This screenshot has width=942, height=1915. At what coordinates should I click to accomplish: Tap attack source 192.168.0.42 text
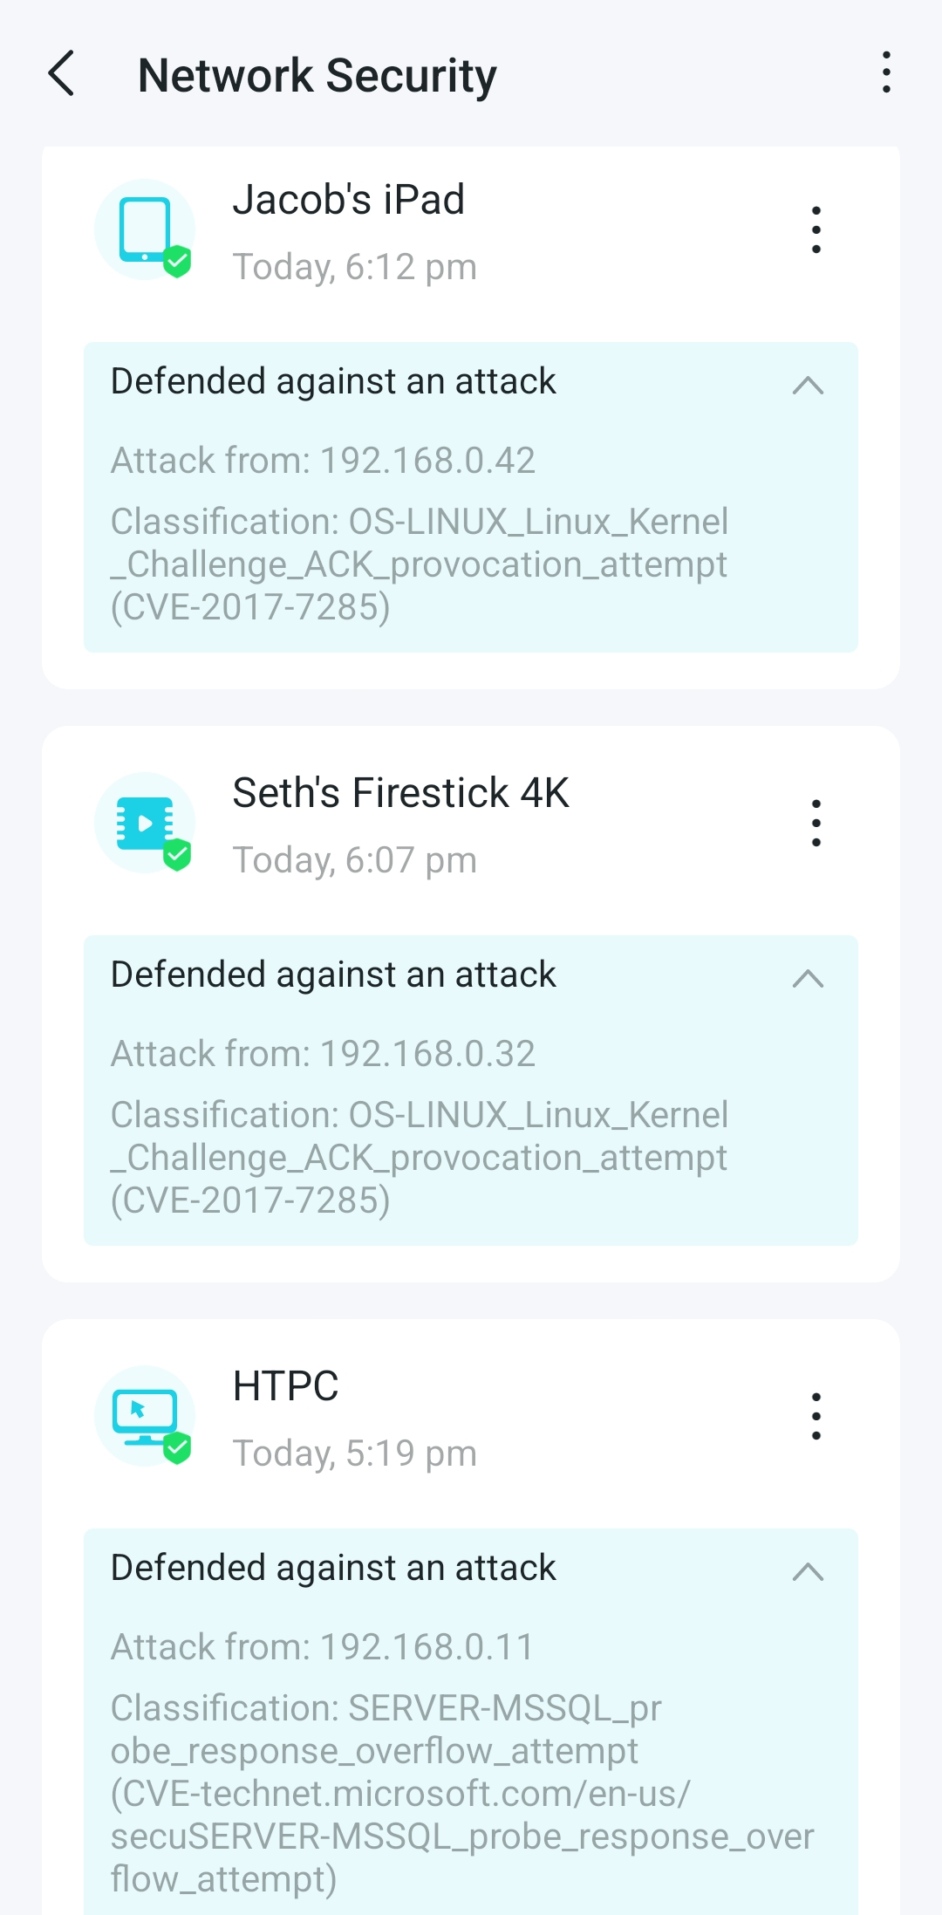pyautogui.click(x=323, y=461)
